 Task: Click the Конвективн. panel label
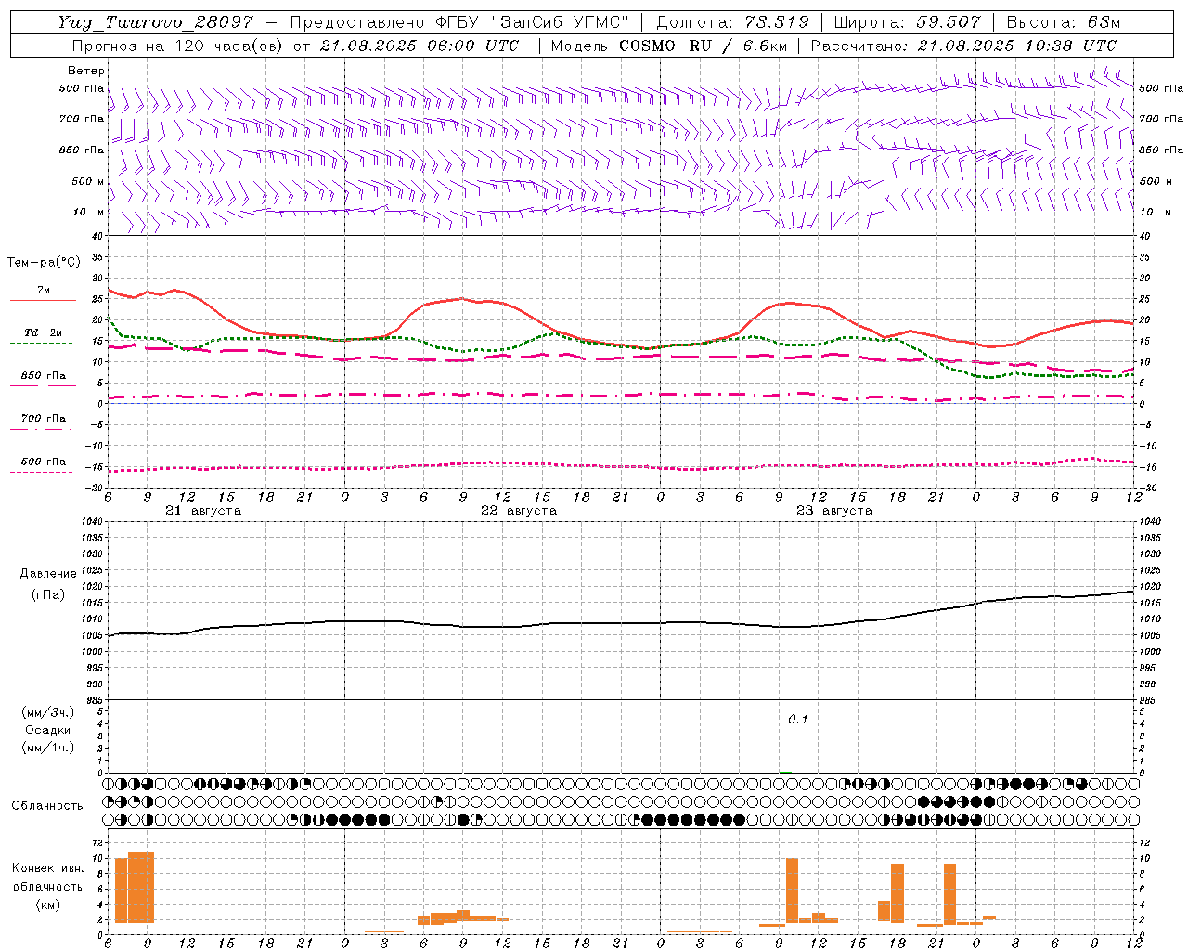point(48,868)
